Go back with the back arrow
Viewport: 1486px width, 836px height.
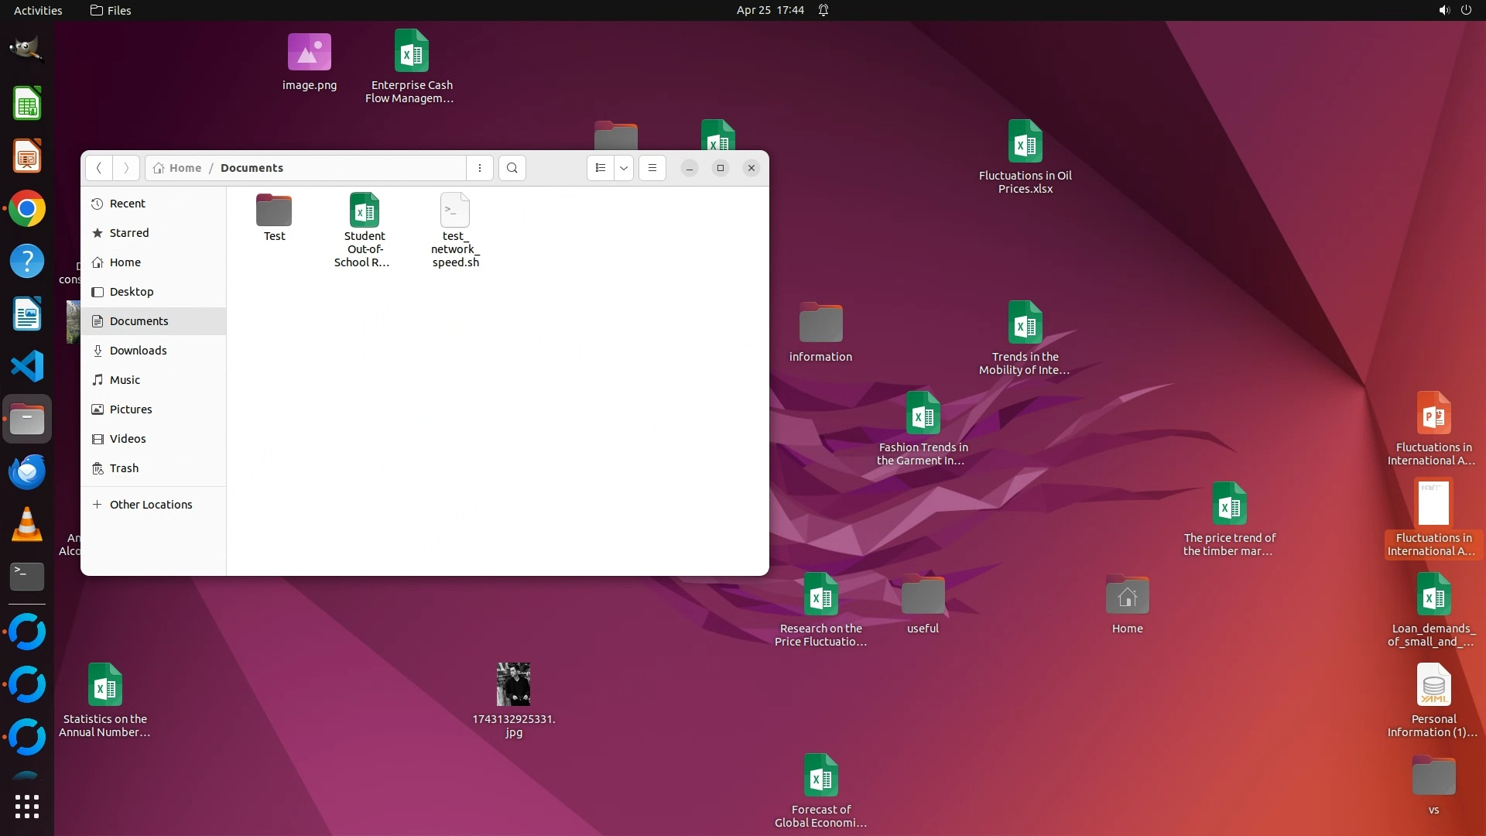[x=98, y=168]
